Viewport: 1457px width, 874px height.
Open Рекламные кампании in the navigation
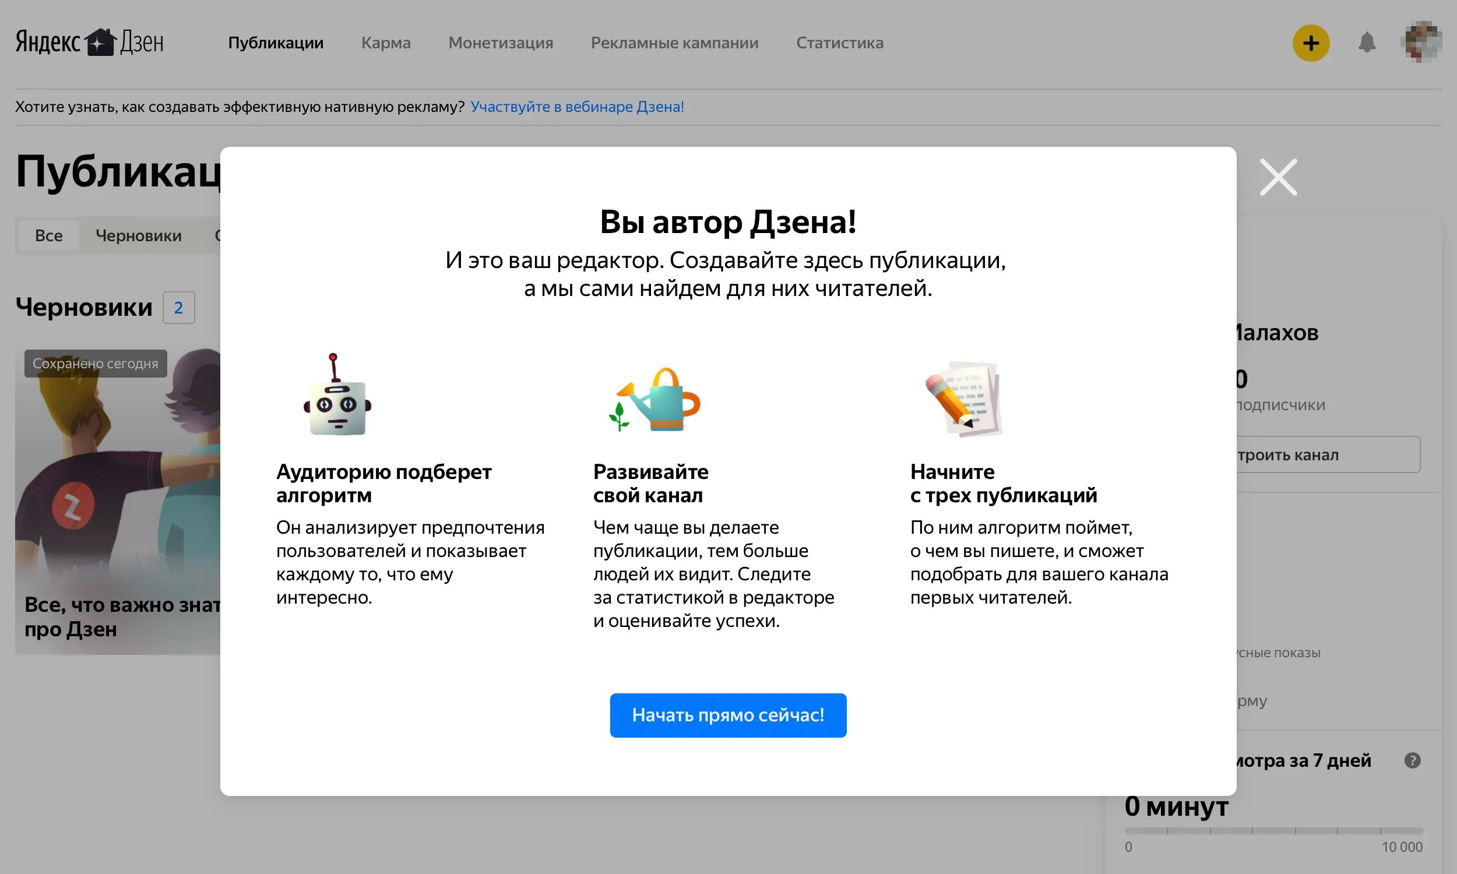pyautogui.click(x=674, y=43)
